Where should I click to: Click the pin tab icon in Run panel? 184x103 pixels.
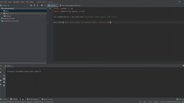point(1,84)
